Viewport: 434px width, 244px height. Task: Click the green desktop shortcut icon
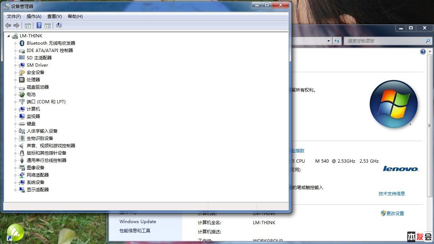15,233
